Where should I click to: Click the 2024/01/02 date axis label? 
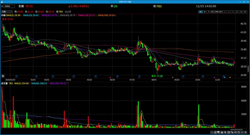[10, 80]
